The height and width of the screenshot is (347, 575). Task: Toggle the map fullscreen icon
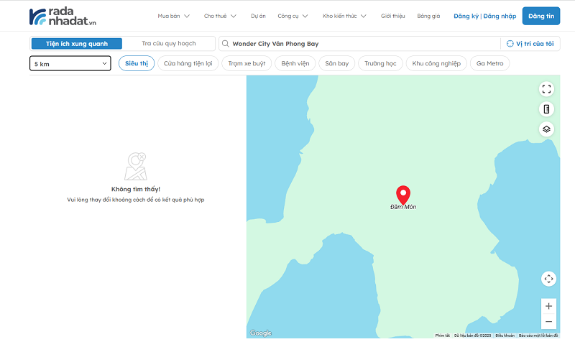(546, 89)
